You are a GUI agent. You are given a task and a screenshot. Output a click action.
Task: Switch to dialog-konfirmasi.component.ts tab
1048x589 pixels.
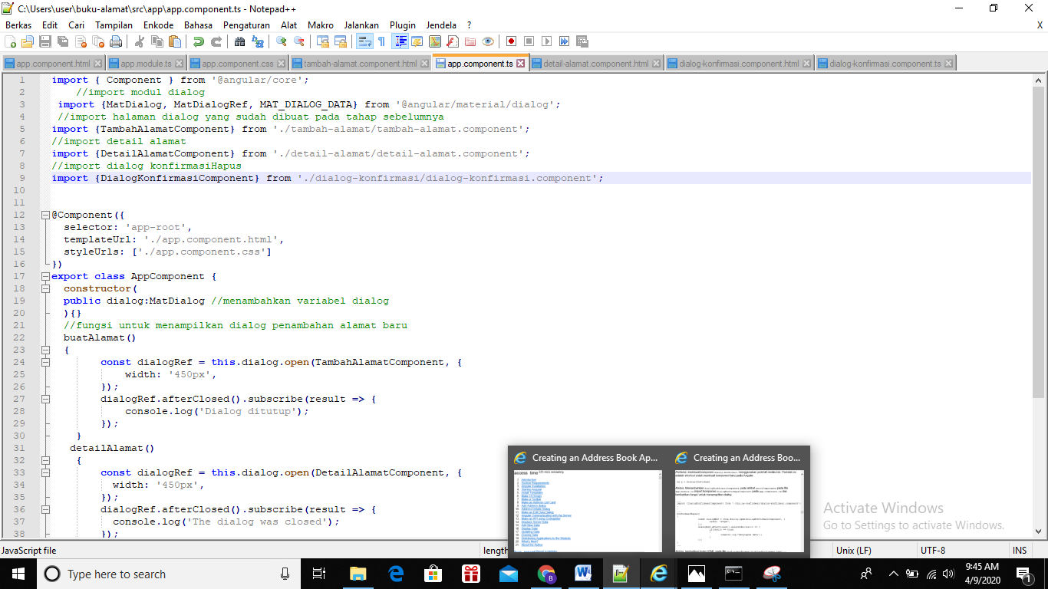(885, 64)
